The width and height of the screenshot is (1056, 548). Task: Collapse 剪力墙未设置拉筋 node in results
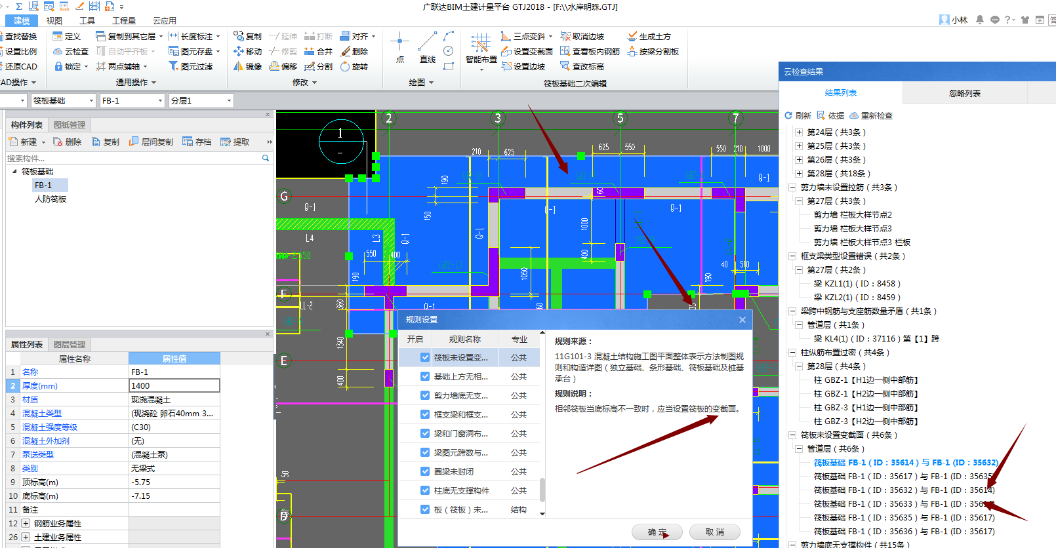[792, 187]
